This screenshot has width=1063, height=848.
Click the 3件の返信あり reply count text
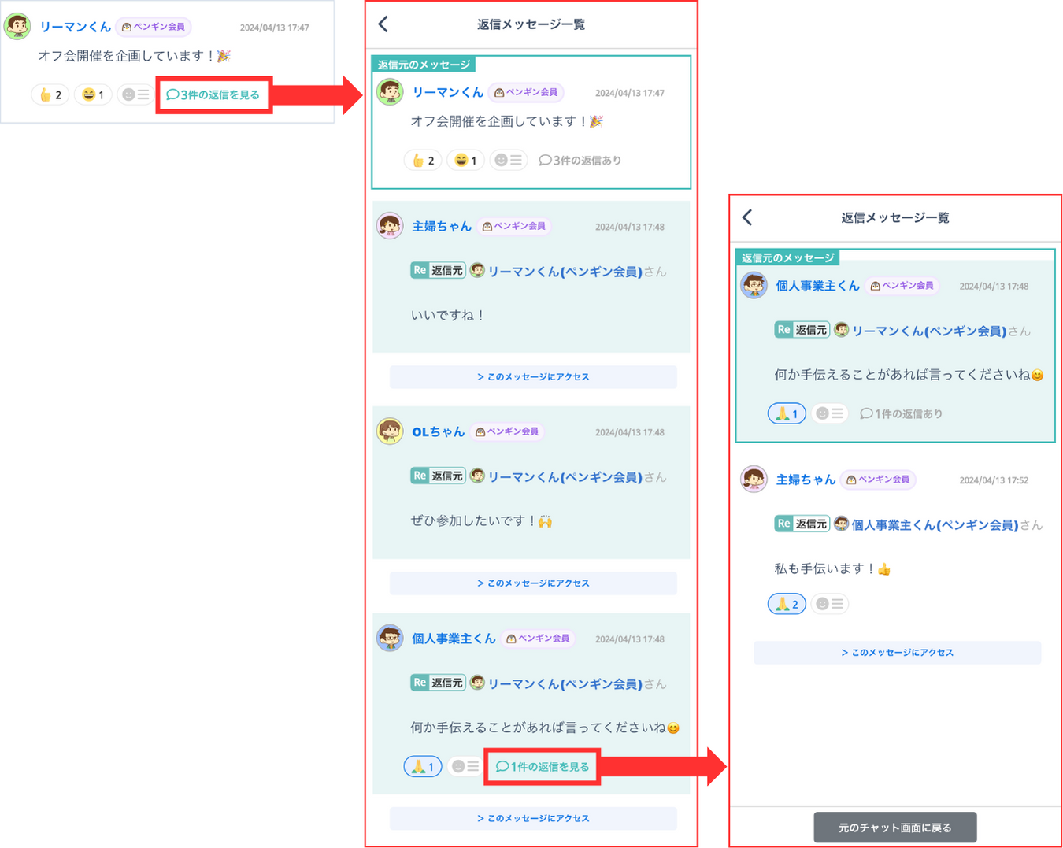(580, 161)
